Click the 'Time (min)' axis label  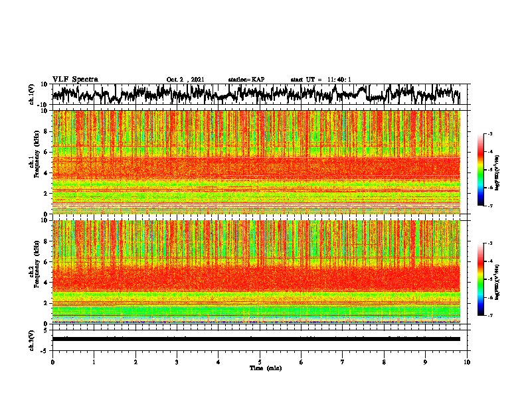coord(266,368)
